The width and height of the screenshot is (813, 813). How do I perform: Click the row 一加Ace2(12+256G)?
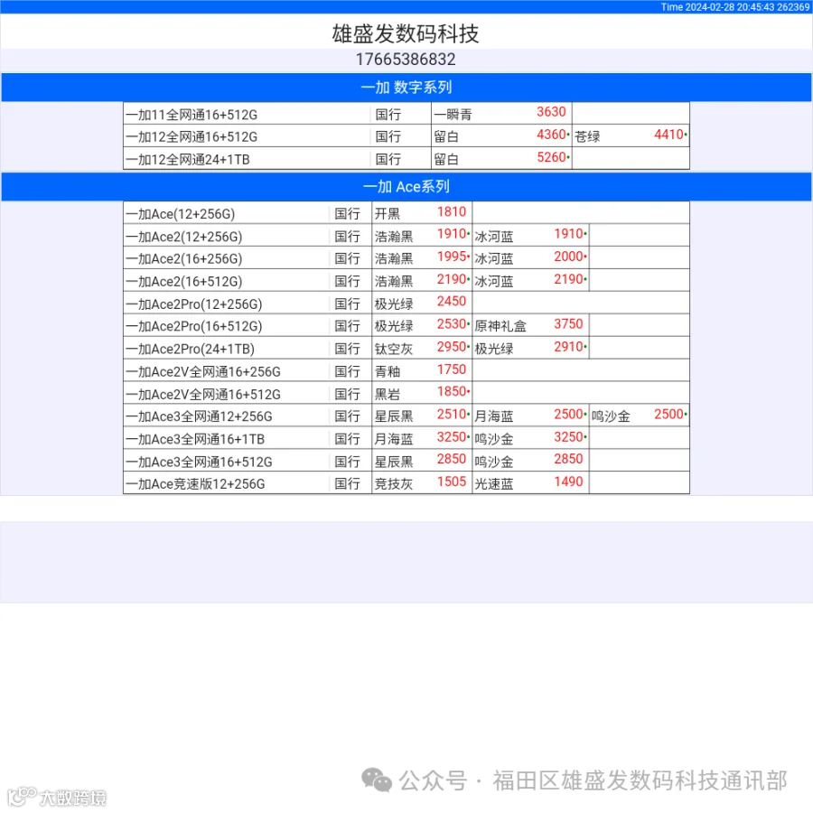[x=406, y=236]
